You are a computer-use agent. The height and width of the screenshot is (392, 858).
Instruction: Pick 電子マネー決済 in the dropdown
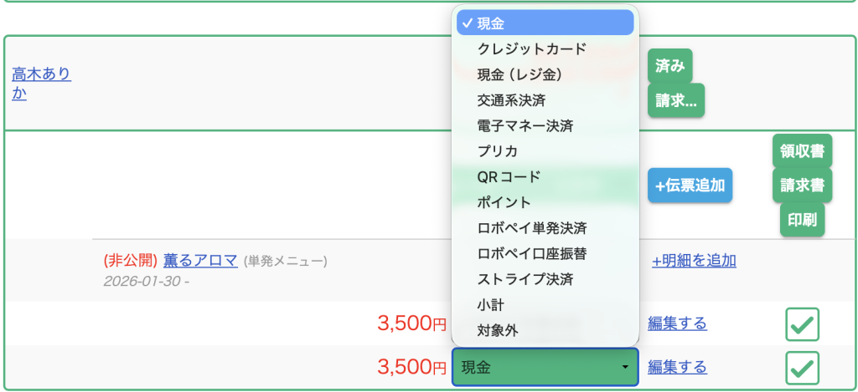pyautogui.click(x=545, y=125)
